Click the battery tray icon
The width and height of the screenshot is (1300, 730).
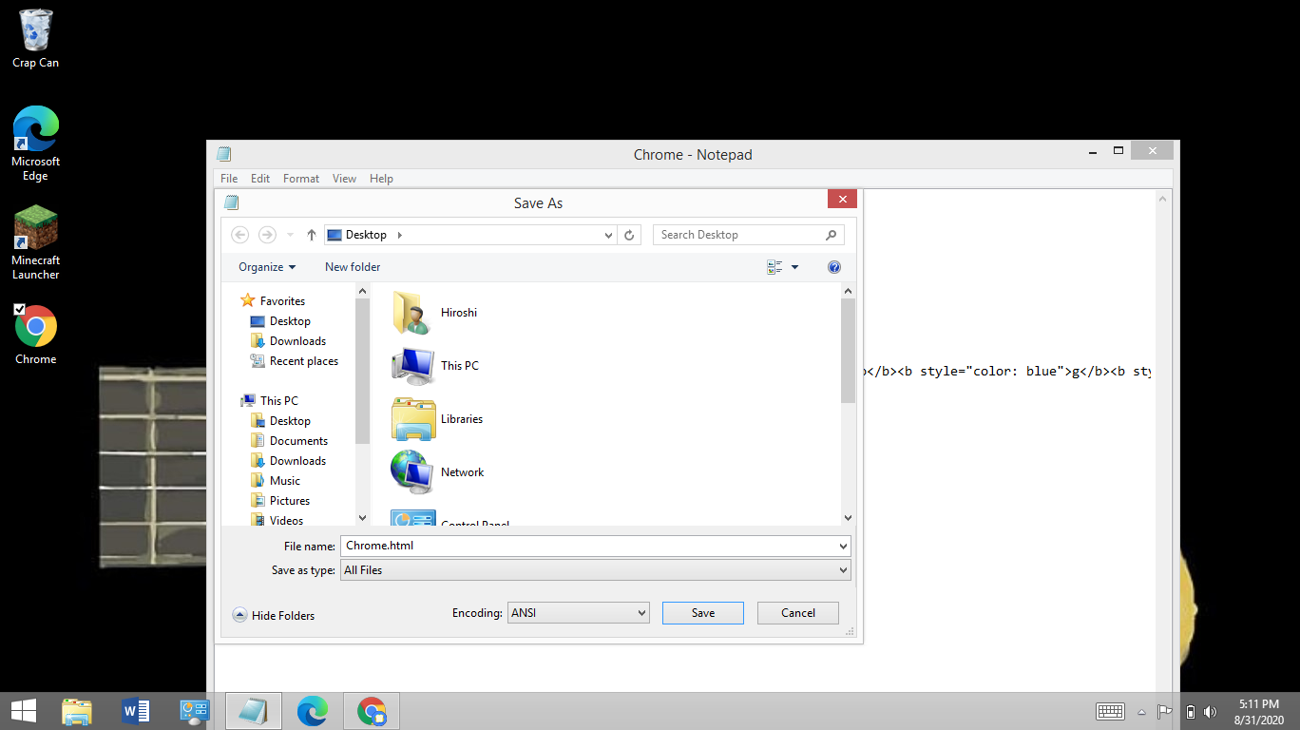pos(1190,712)
